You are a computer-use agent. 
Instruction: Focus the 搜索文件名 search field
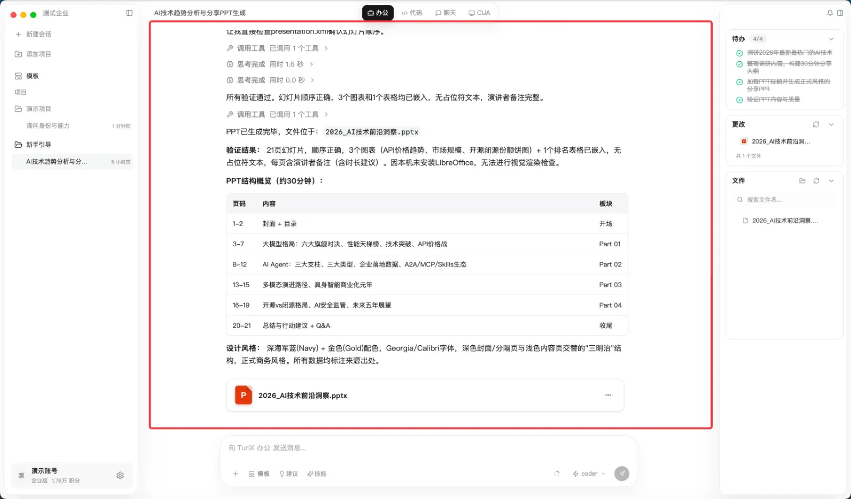tap(784, 200)
